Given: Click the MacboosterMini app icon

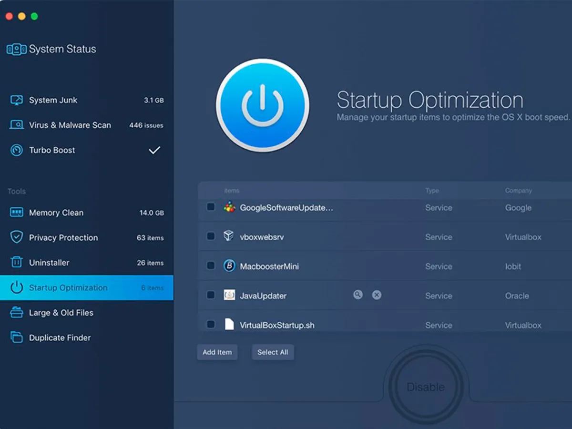Looking at the screenshot, I should [x=229, y=266].
